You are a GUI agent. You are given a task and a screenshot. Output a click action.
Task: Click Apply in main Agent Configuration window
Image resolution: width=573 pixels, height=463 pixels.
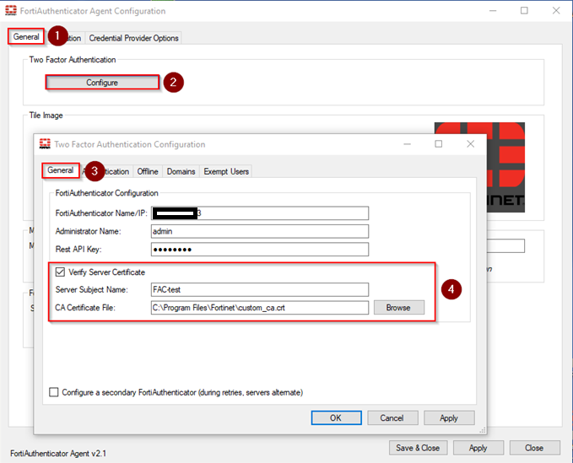(x=478, y=448)
